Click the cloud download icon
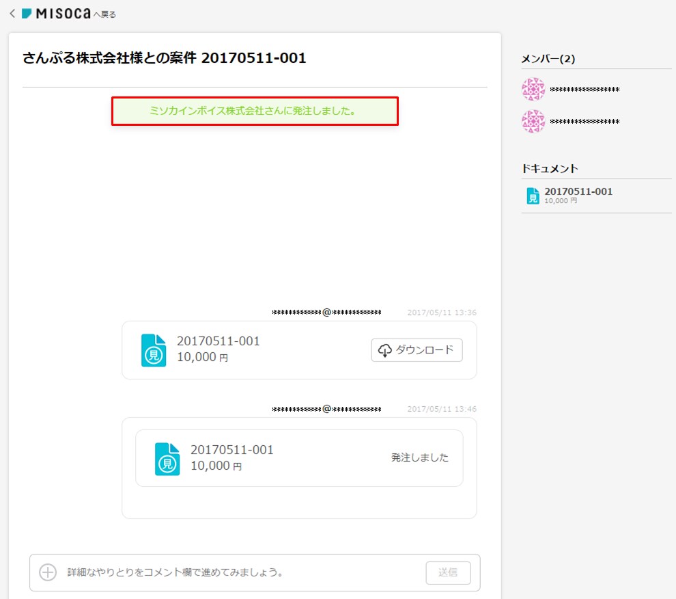Image resolution: width=676 pixels, height=599 pixels. click(384, 350)
